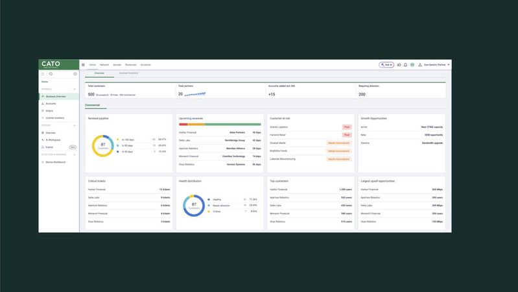Click the 'Needs attention' legend entry
The width and height of the screenshot is (518, 292).
click(221, 205)
